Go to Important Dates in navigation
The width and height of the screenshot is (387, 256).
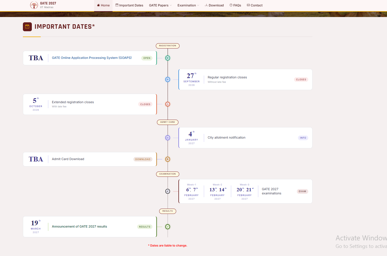(129, 5)
